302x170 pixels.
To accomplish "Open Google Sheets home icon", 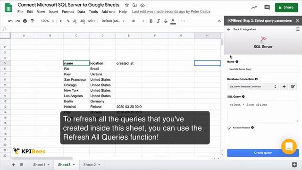I will point(8,8).
